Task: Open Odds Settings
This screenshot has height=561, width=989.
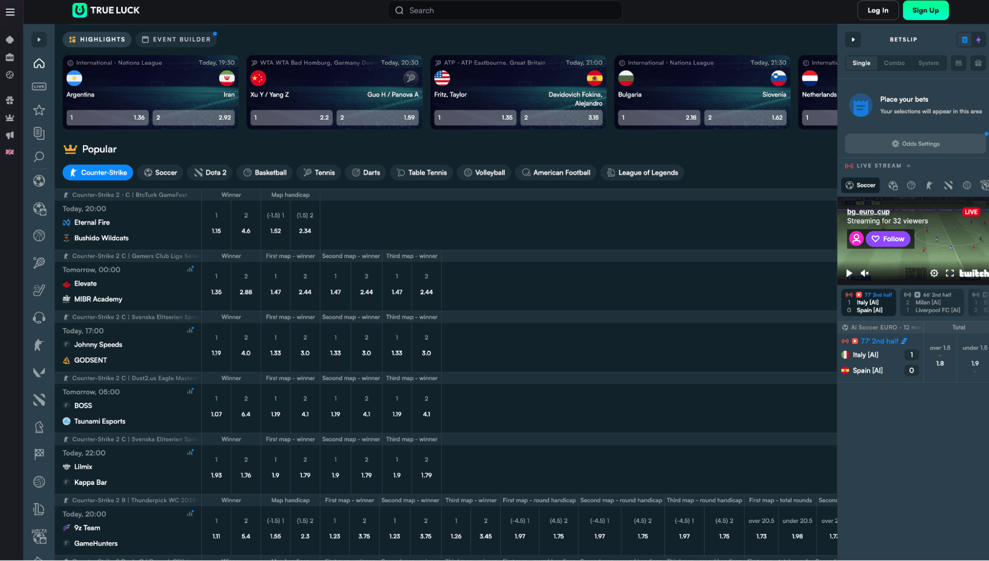Action: pos(915,144)
